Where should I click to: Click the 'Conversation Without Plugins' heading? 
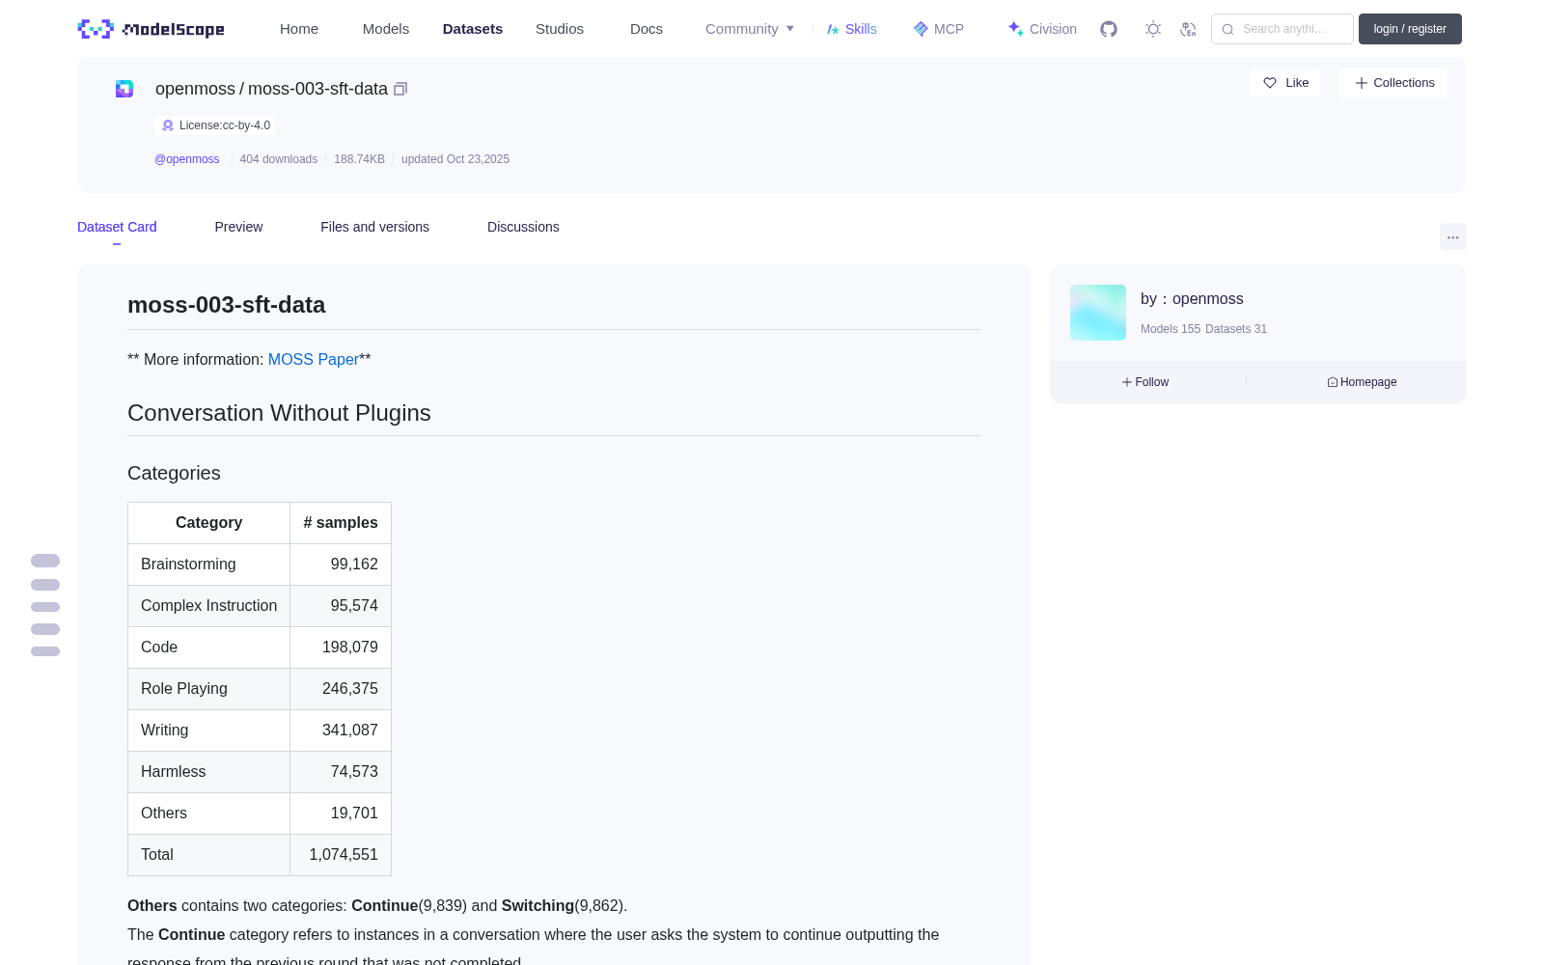coord(279,413)
